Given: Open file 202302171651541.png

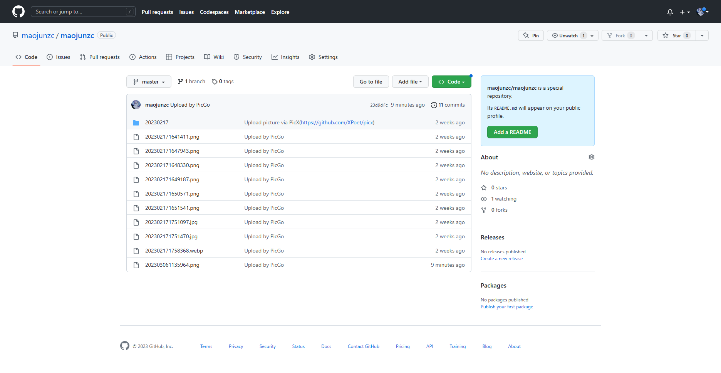Looking at the screenshot, I should coord(172,208).
